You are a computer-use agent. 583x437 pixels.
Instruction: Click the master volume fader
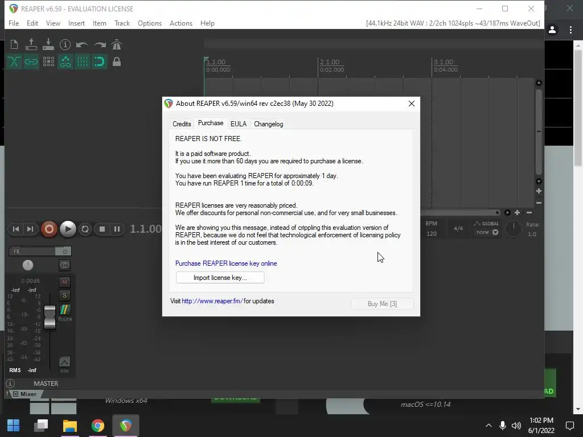[x=50, y=317]
